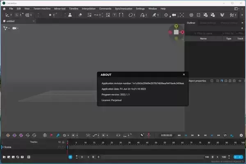This screenshot has height=164, width=246.
Task: Open the Interpolation menu
Action: point(88,8)
